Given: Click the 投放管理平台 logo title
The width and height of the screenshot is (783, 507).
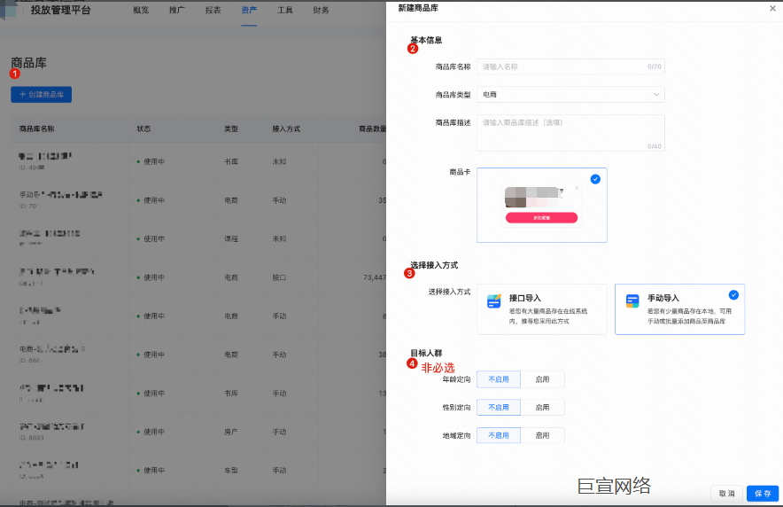Looking at the screenshot, I should (x=61, y=10).
